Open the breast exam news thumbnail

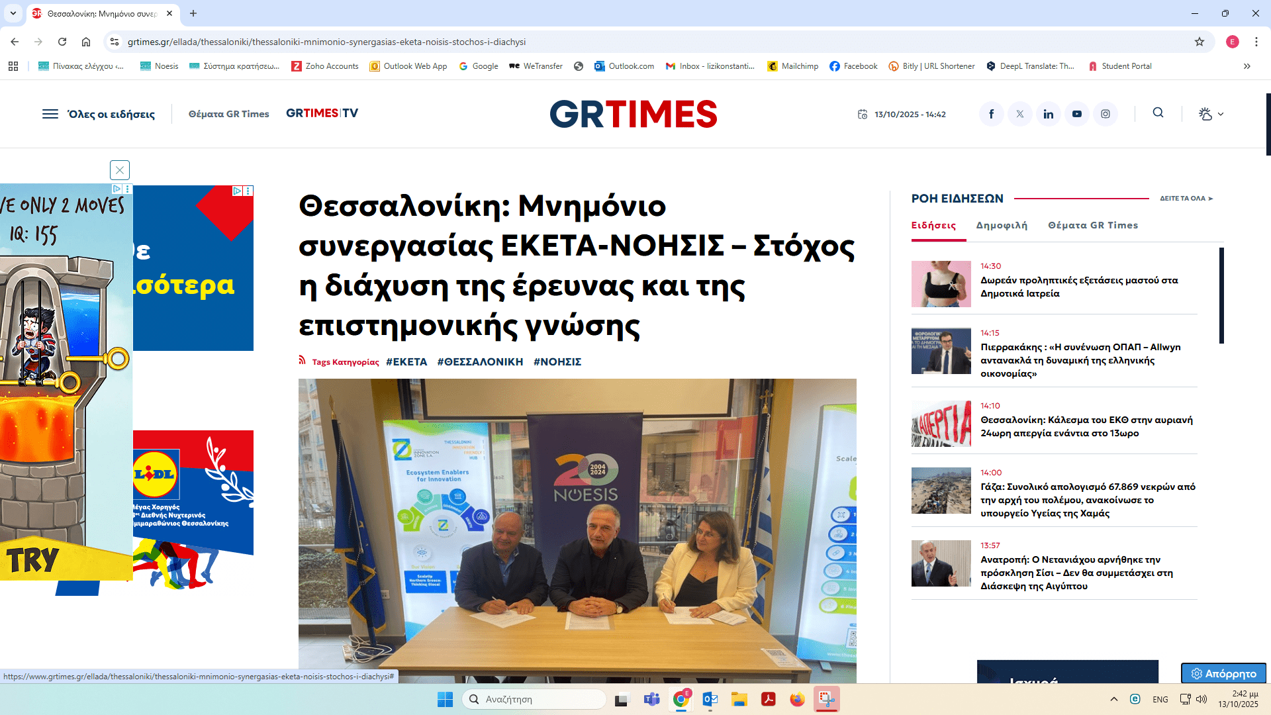pos(941,284)
